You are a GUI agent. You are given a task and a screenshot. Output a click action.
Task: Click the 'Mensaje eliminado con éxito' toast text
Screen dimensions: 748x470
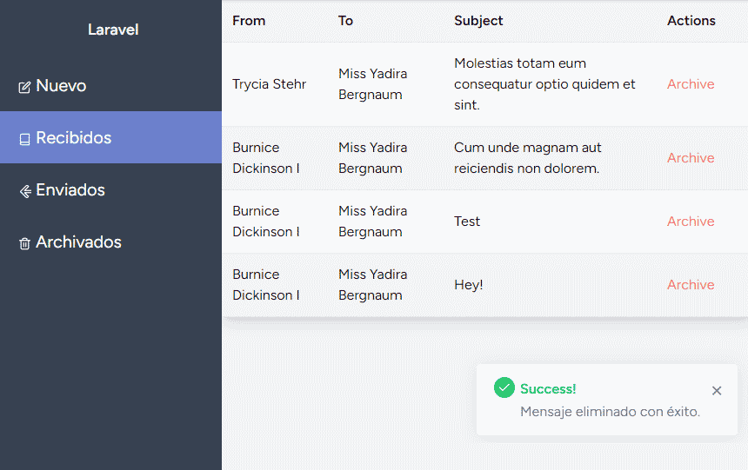(x=610, y=412)
